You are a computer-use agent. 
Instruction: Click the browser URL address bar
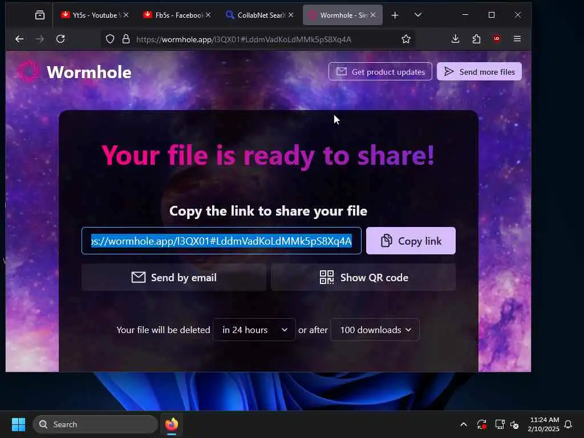[258, 39]
